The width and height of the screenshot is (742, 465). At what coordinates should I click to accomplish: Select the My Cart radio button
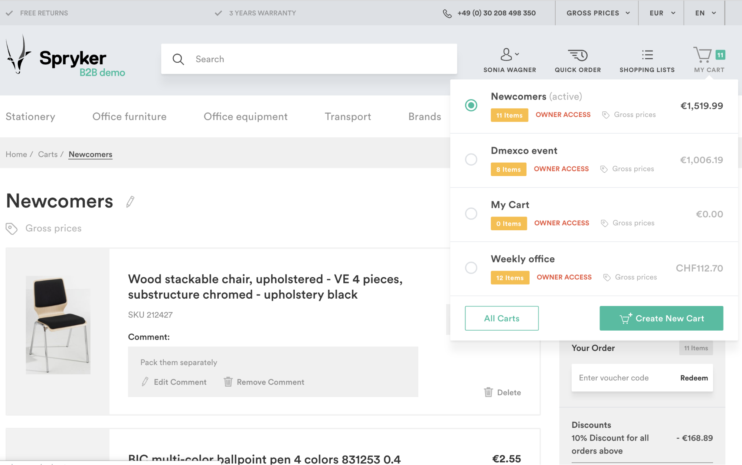point(471,214)
